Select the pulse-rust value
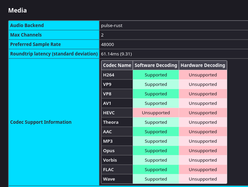The width and height of the screenshot is (248, 187). pos(112,26)
